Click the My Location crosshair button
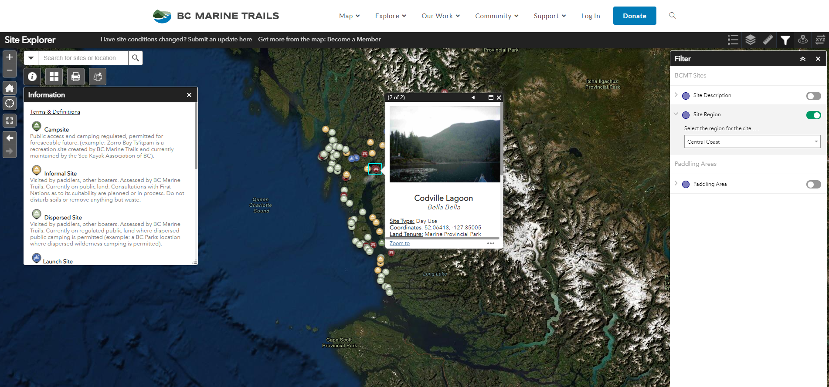Screen dimensions: 829x387 (10, 104)
